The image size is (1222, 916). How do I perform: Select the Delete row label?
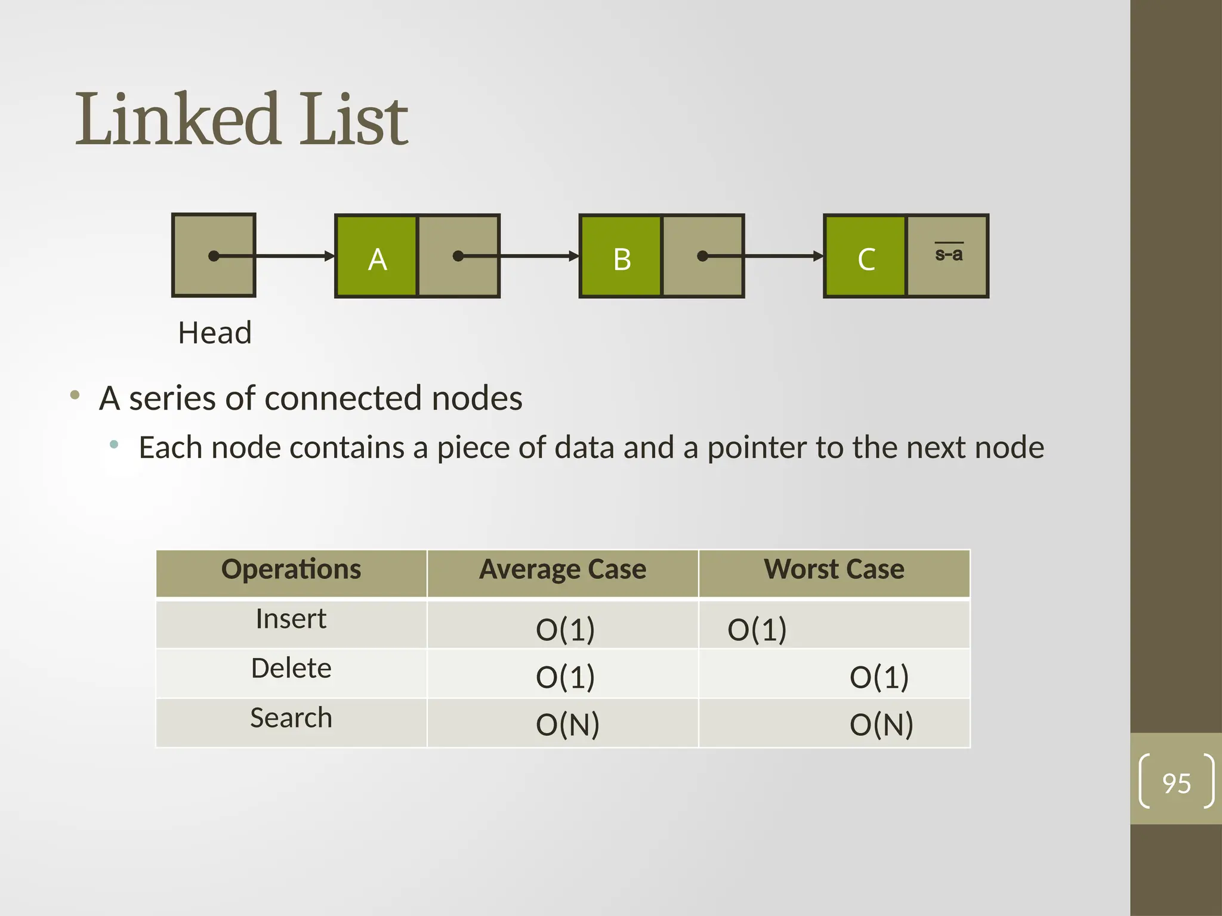pos(291,669)
